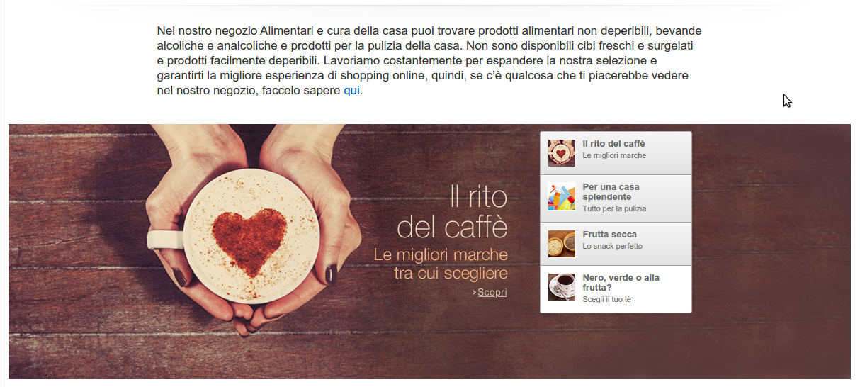Click the large 'Il rito del caffè' headline
Screen dimensions: 860x387
pos(452,212)
